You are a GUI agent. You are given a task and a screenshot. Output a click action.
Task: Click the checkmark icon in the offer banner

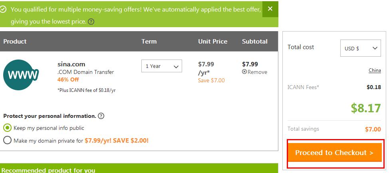point(3,10)
